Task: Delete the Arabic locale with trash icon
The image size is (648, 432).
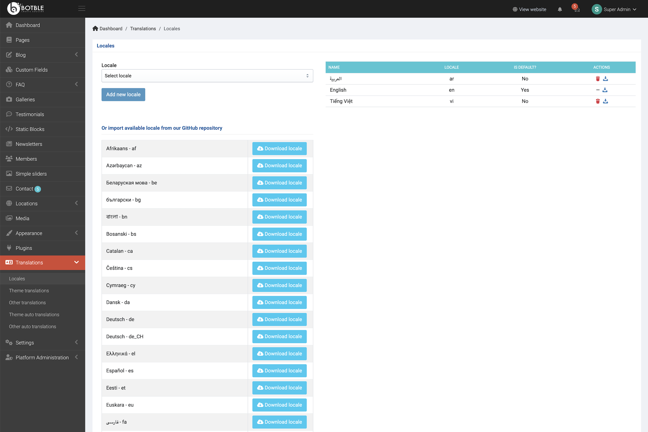Action: click(598, 79)
